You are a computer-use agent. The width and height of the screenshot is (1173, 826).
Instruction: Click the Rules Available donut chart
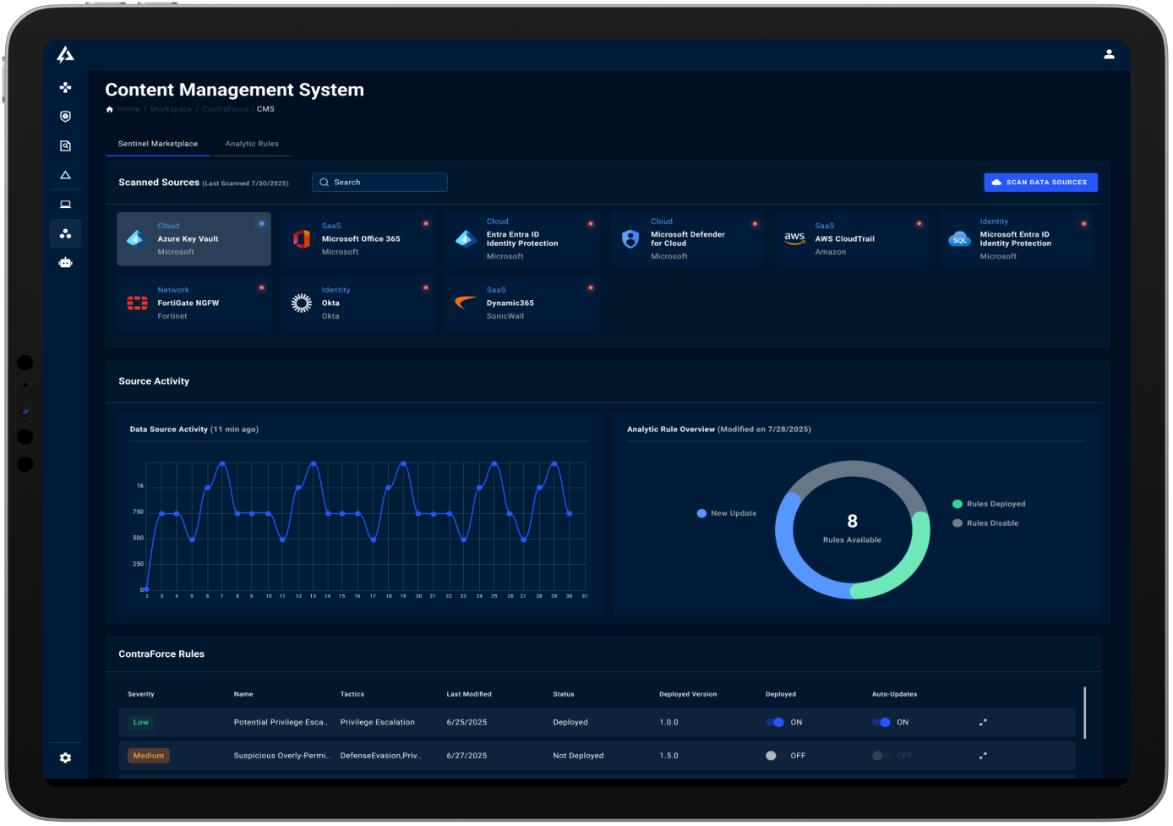pos(852,529)
